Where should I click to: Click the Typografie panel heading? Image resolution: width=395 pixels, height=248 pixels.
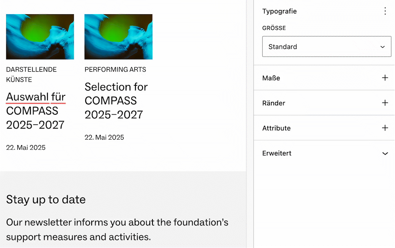(279, 11)
